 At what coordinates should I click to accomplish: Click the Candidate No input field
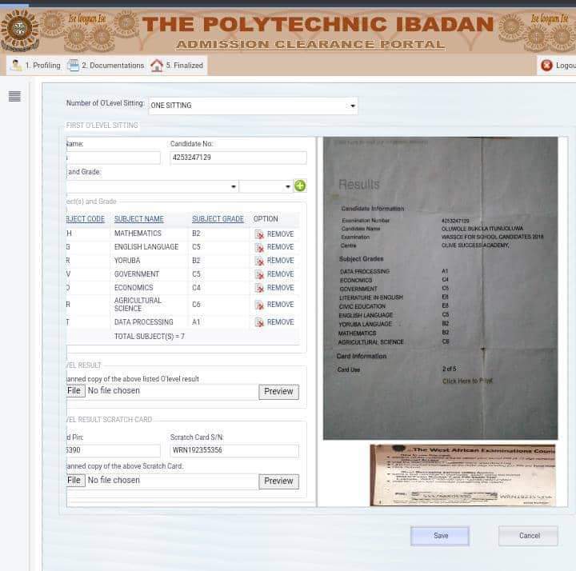tap(238, 158)
